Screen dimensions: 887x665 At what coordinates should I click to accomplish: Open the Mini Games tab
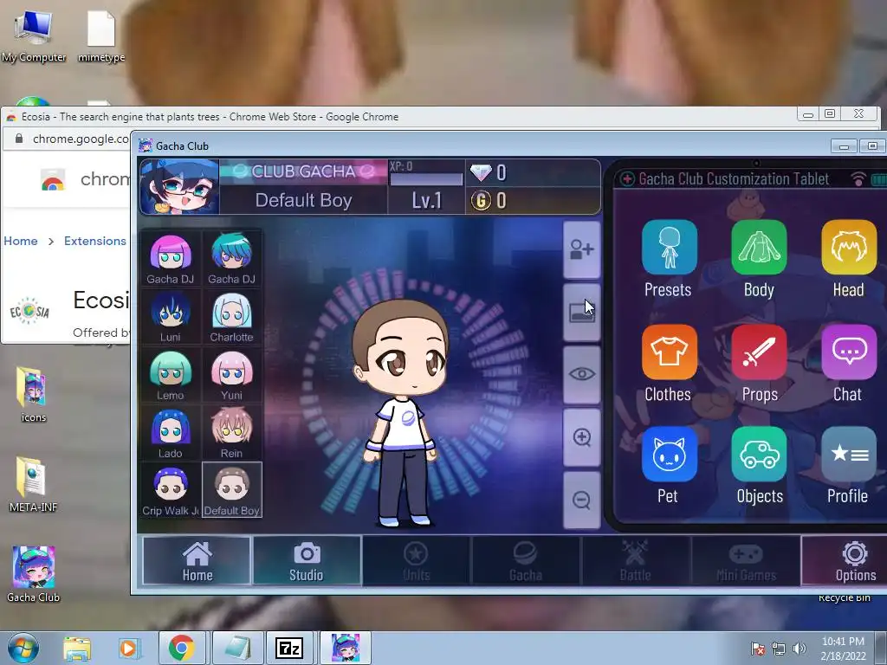pos(746,560)
